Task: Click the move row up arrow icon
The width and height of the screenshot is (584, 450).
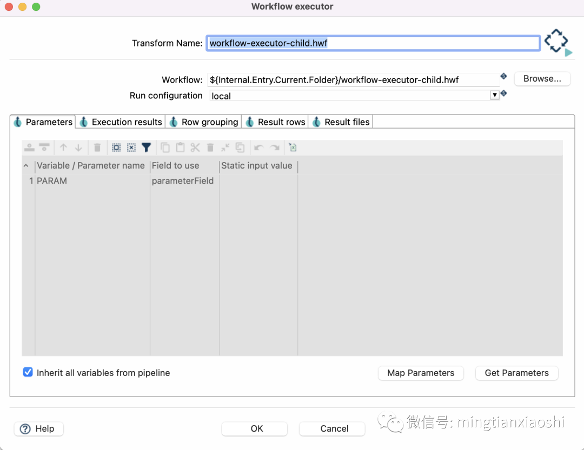Action: point(63,147)
